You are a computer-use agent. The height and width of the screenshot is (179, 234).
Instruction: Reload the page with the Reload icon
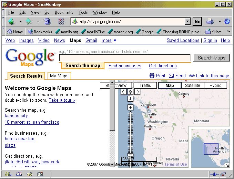(x=47, y=21)
